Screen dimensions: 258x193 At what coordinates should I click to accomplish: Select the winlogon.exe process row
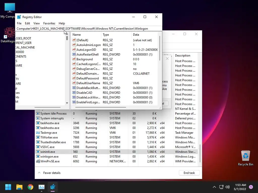coord(116,156)
